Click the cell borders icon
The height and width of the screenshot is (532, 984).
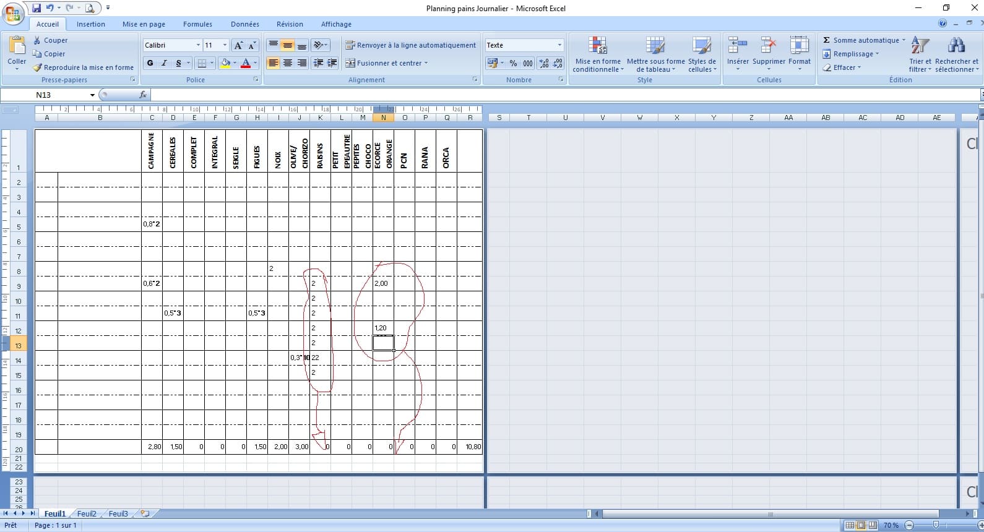[x=201, y=63]
